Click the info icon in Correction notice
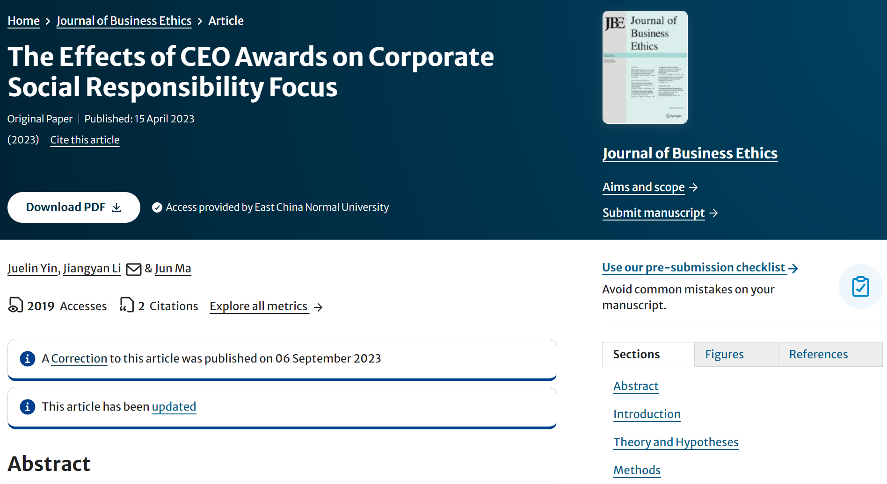Viewport: 887px width, 484px height. point(28,358)
